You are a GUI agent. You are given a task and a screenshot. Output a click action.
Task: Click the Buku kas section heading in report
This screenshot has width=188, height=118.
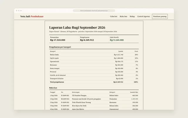pyautogui.click(x=53, y=88)
